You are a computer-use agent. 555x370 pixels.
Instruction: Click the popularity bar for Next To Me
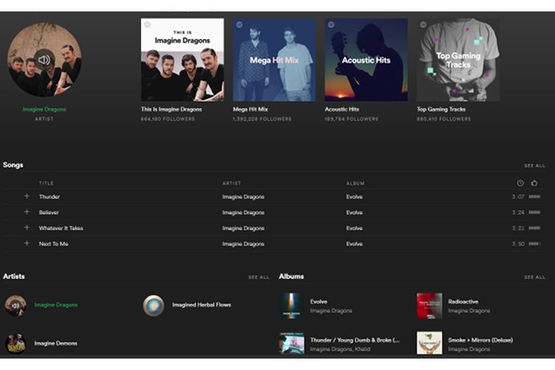click(x=535, y=243)
